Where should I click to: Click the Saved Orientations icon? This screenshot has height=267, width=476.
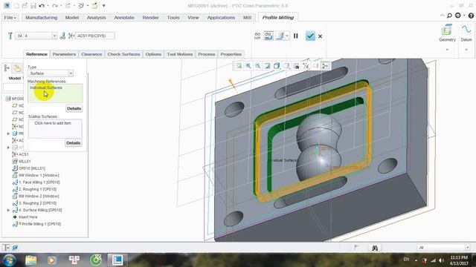coord(286,66)
